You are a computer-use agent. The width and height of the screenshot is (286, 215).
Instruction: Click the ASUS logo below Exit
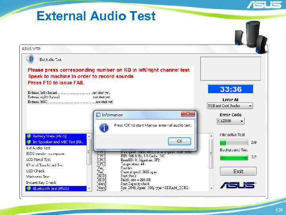pos(238,186)
